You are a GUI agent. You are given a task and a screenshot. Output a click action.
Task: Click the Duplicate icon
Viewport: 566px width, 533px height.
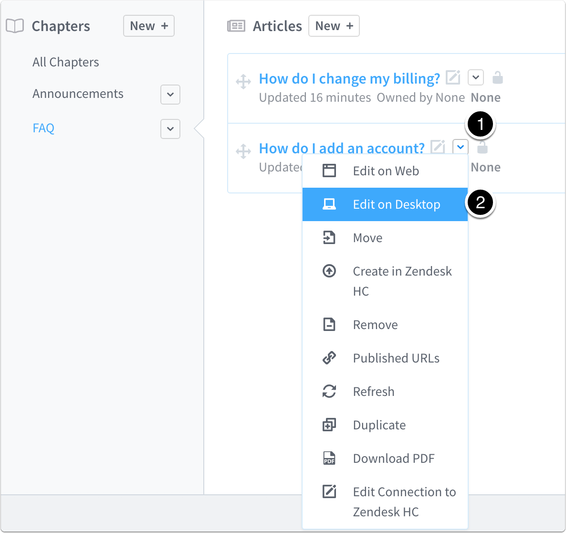[x=329, y=425]
